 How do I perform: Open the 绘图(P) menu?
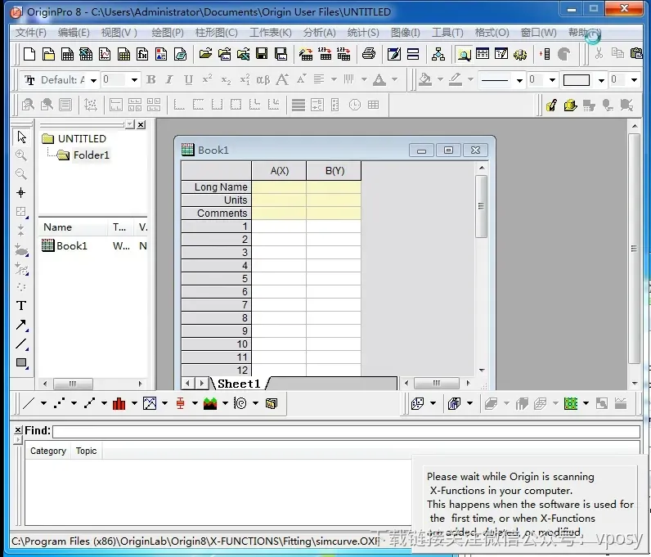(x=168, y=33)
